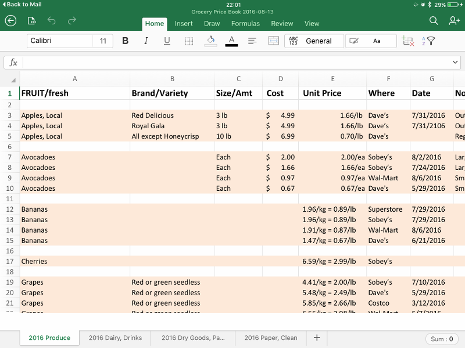Open the merge cells icon
The height and width of the screenshot is (348, 465).
(x=273, y=41)
